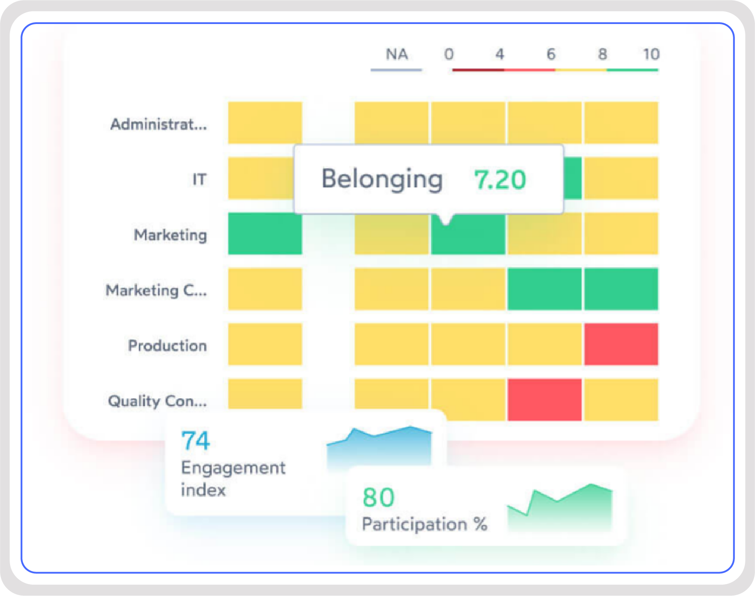Click the NA legend label
755x596 pixels.
click(396, 55)
